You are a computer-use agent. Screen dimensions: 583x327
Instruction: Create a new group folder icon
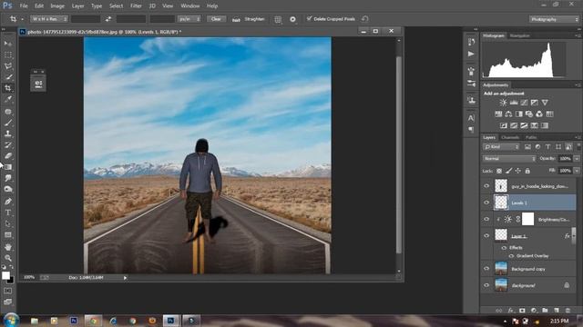545,310
